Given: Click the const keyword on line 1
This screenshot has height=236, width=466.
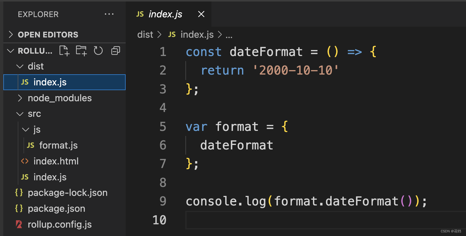Looking at the screenshot, I should [x=204, y=52].
